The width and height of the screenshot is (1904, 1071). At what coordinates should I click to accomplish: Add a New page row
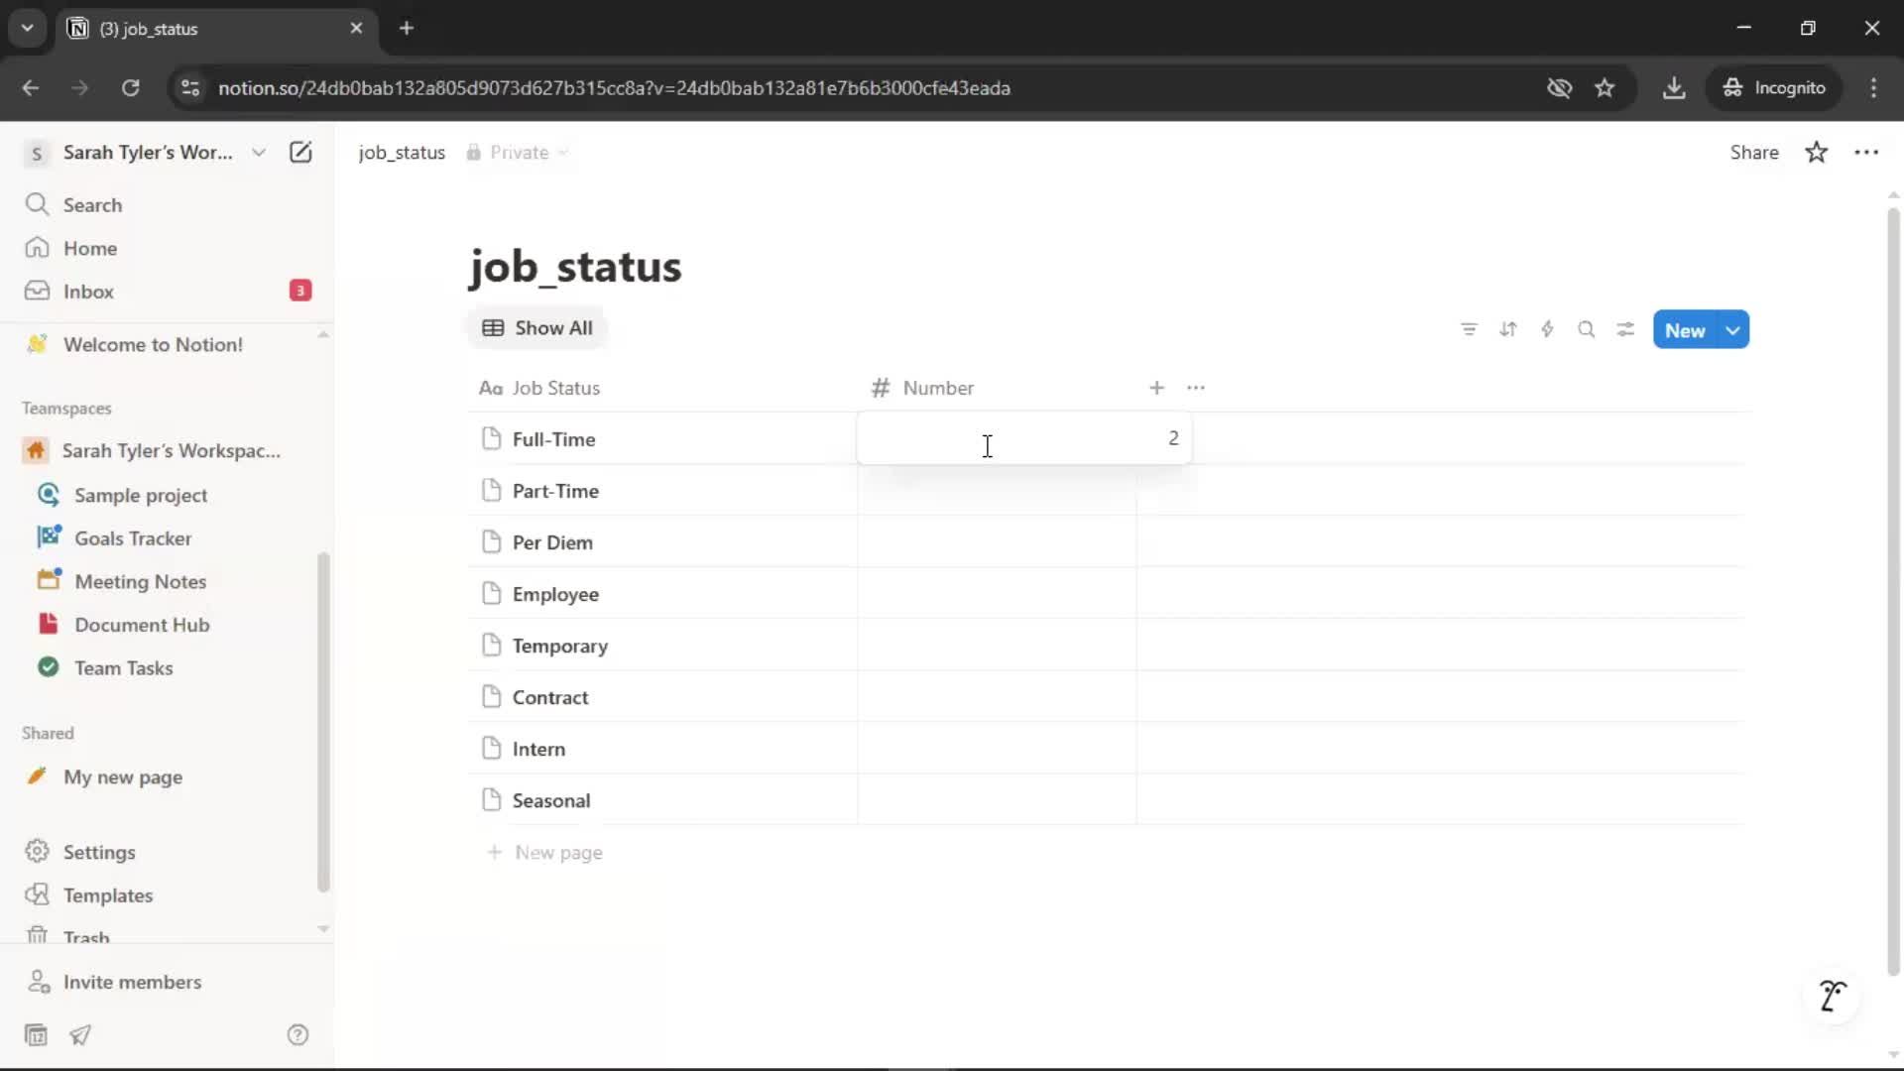[545, 853]
